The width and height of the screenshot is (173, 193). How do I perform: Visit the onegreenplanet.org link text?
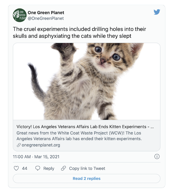point(41,145)
